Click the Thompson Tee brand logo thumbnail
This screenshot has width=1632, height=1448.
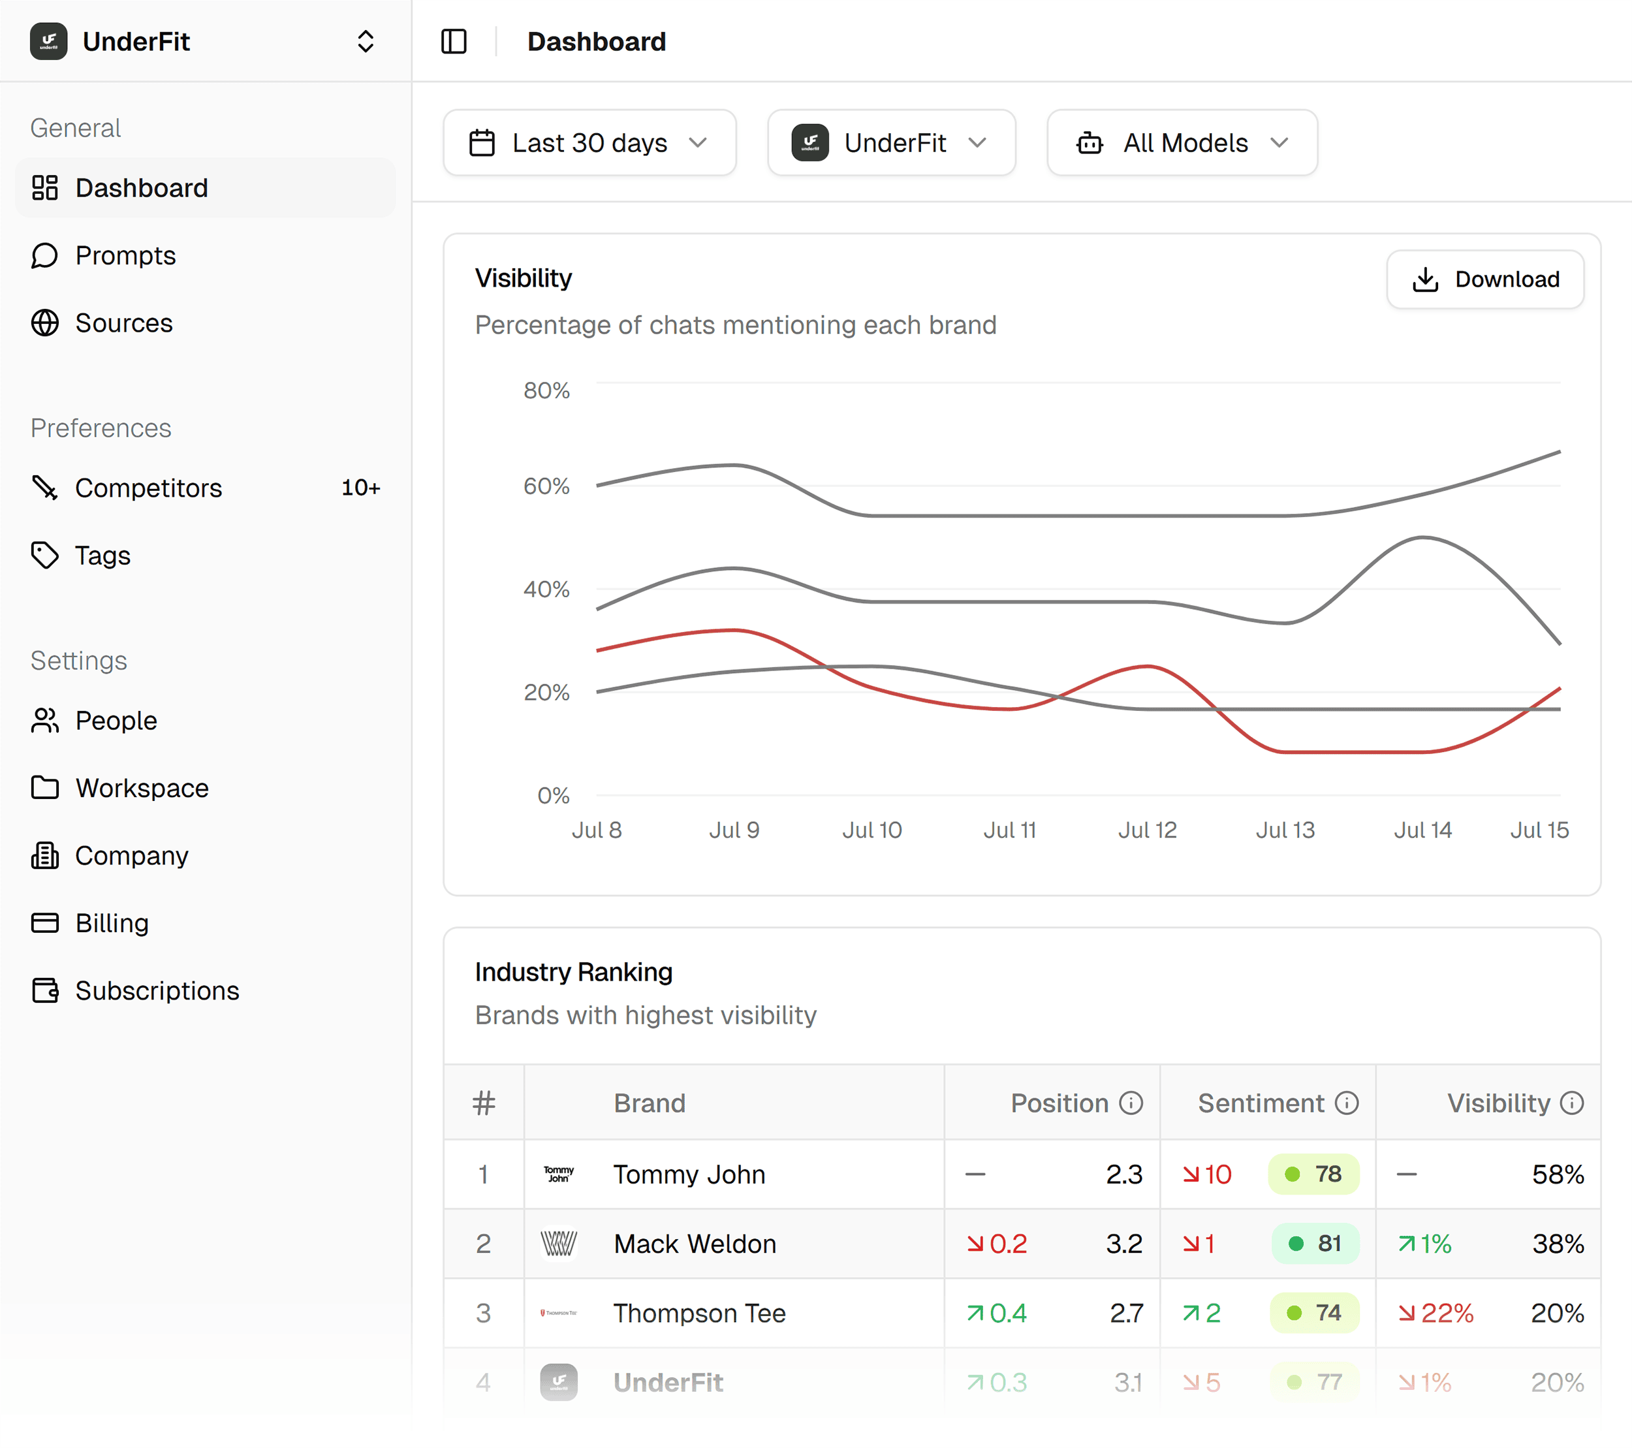[x=558, y=1312]
